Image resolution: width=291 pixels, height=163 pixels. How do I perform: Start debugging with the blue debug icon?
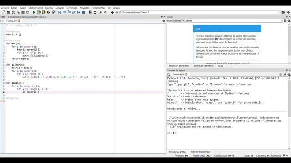coord(60,12)
